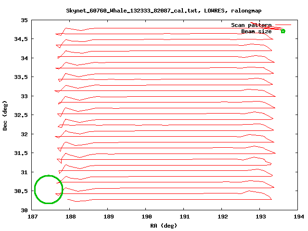Click the Dec axis tick label 31.5
The width and height of the screenshot is (308, 231).
coord(21,153)
